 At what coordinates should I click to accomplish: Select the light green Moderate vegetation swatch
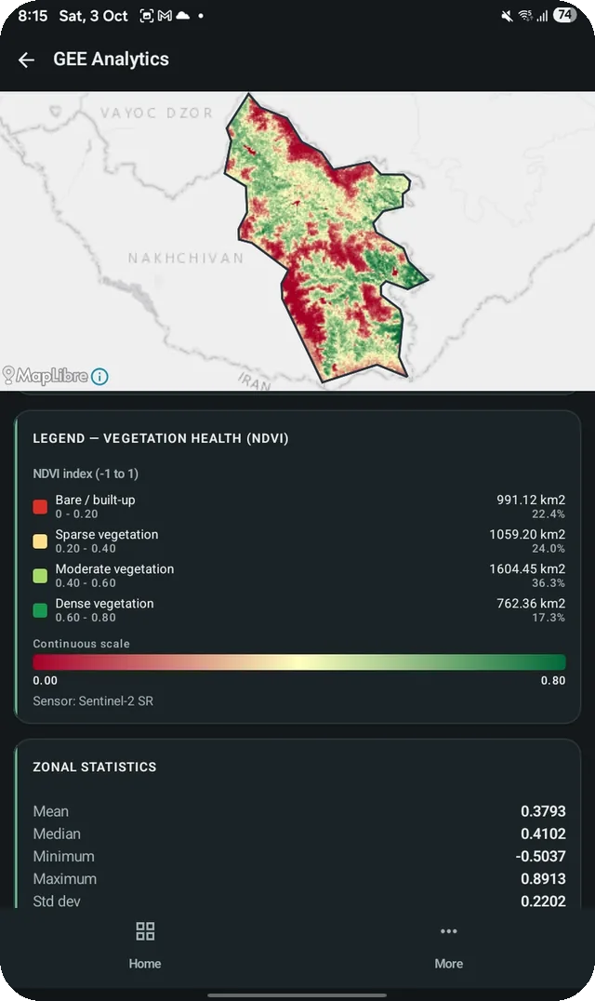[40, 576]
